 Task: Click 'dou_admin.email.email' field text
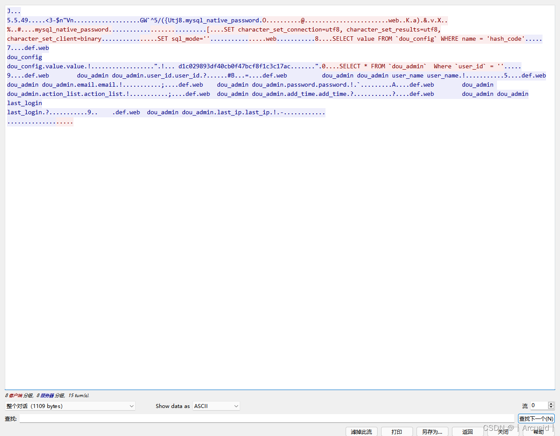point(79,84)
